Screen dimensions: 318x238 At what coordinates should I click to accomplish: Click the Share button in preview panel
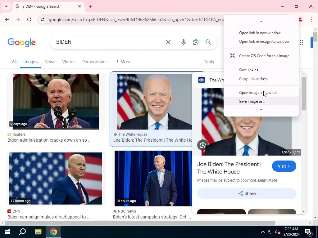(247, 193)
